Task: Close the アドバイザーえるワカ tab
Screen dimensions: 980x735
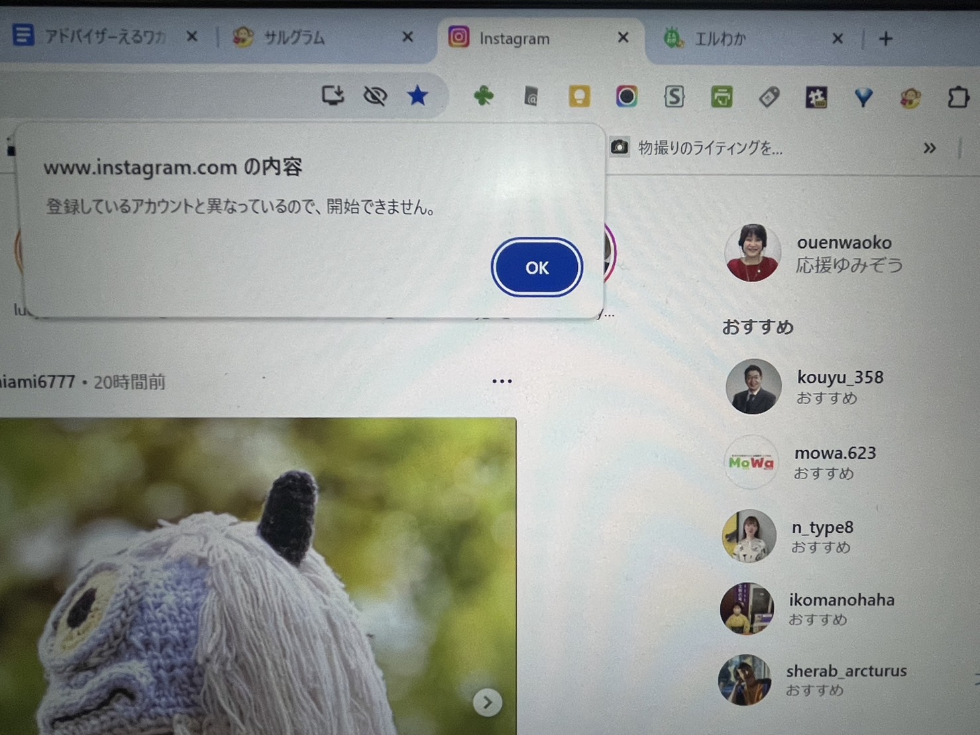Action: tap(191, 36)
